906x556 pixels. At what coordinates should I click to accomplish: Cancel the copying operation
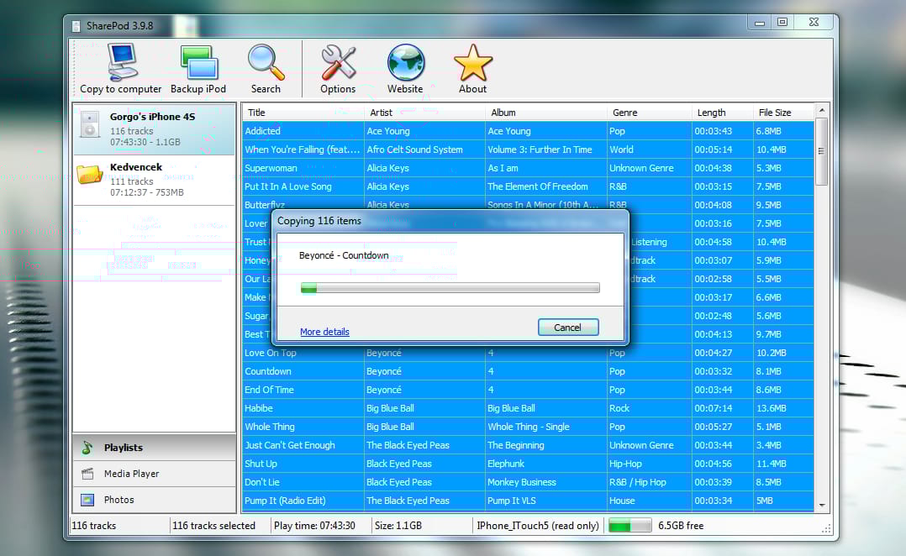tap(568, 328)
